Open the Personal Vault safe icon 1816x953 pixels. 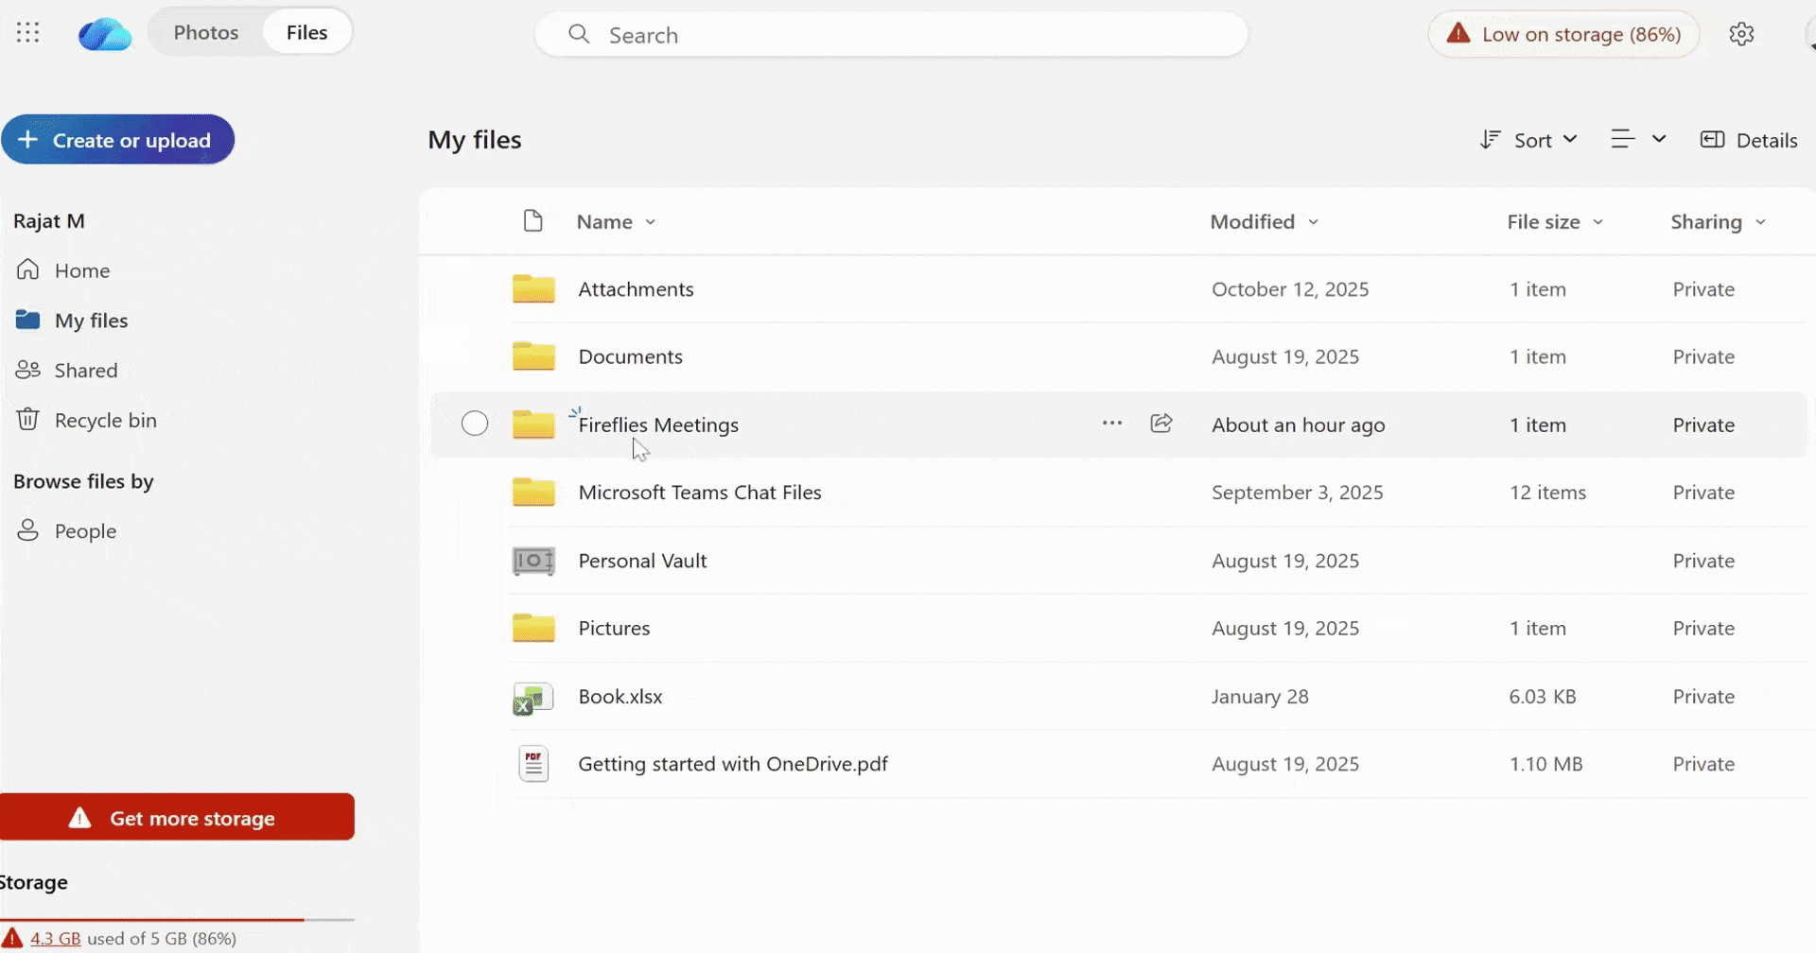(x=533, y=561)
